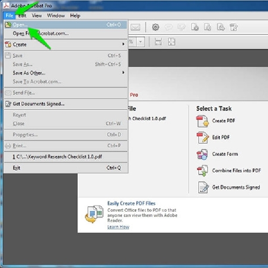Follow the Learn How link
268x268 pixels.
point(118,227)
